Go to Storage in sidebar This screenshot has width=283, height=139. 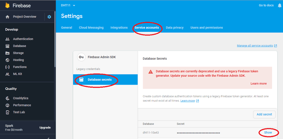click(18, 53)
